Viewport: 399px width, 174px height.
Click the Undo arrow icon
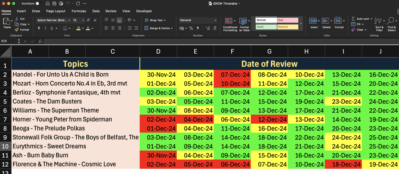click(x=68, y=3)
